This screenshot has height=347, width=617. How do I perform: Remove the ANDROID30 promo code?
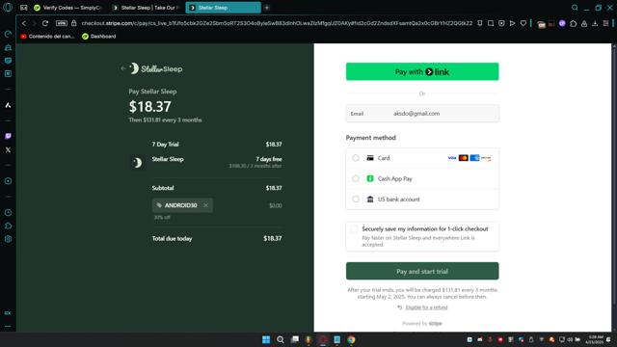(205, 205)
